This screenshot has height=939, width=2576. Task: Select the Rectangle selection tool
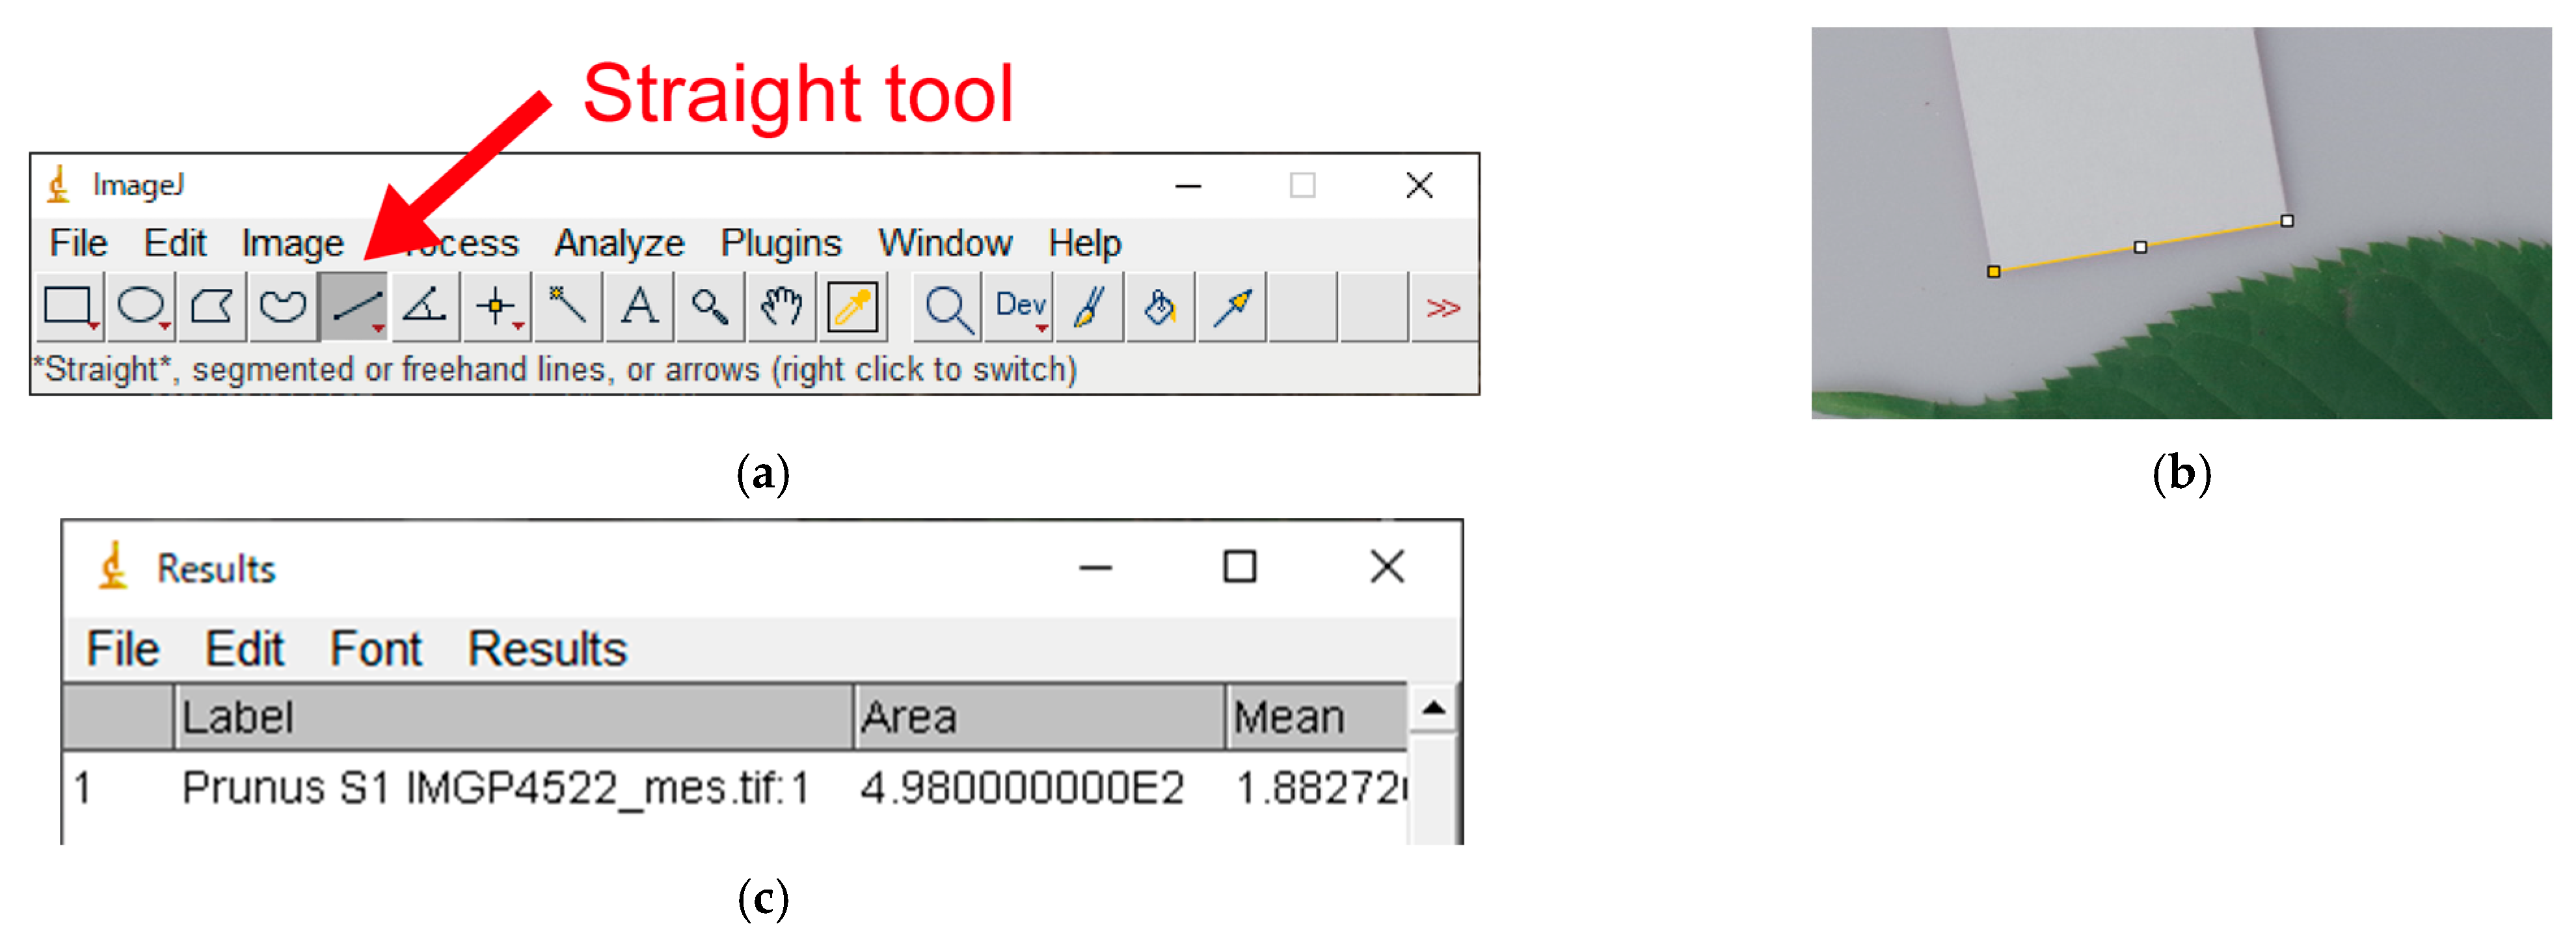coord(69,306)
